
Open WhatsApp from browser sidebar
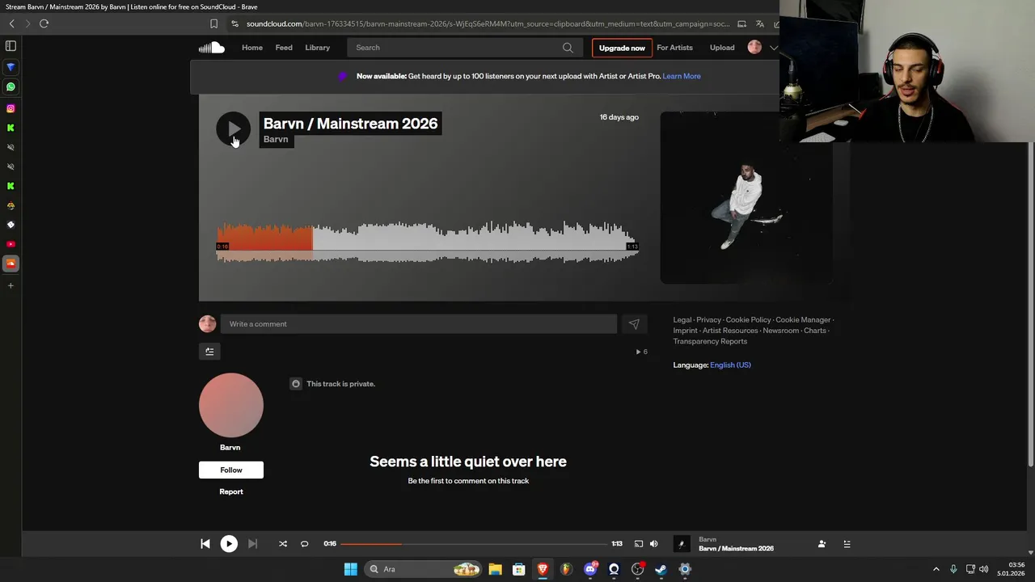click(11, 87)
